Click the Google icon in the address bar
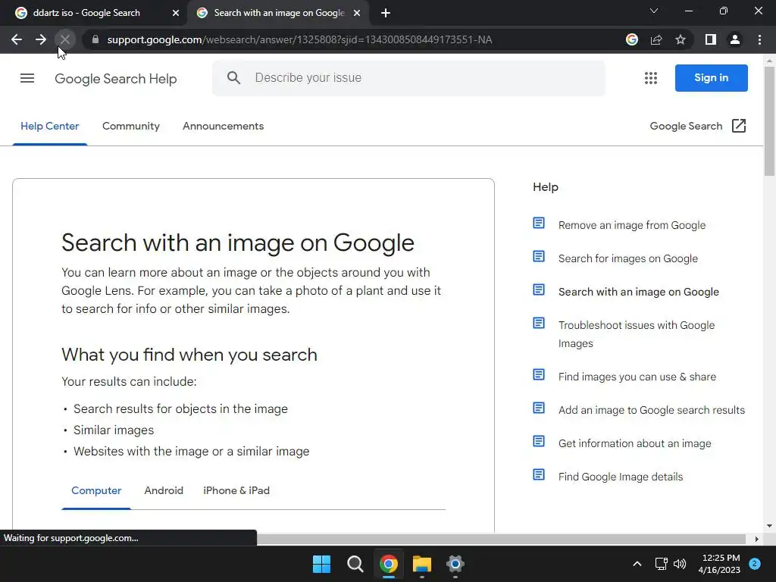776x582 pixels. [x=631, y=39]
